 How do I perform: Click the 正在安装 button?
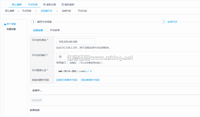pos(36,100)
